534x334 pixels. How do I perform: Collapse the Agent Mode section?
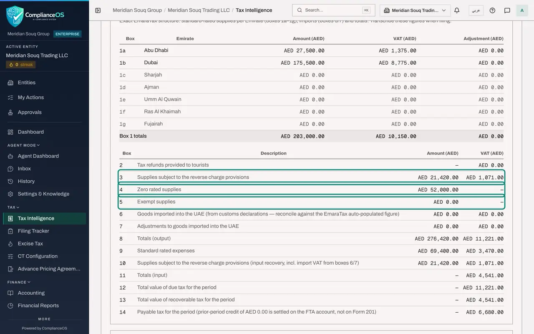pos(23,145)
